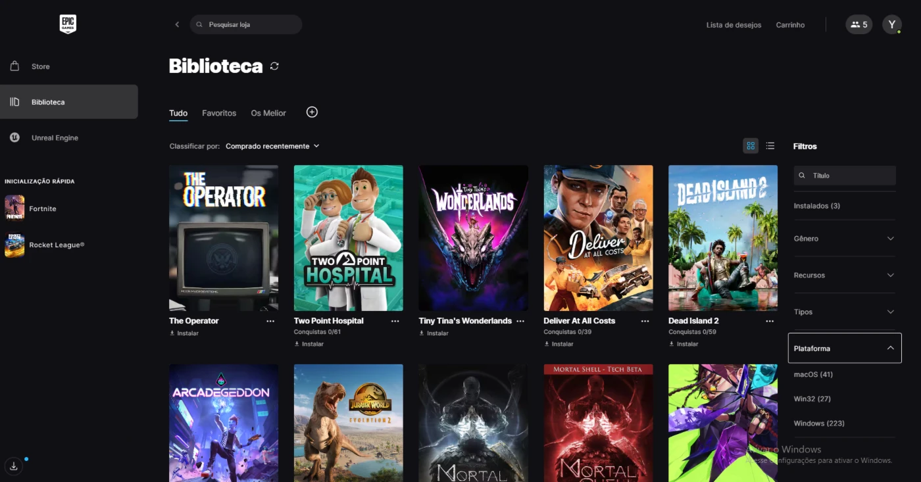Add a new collection with plus icon
This screenshot has width=921, height=482.
point(312,112)
